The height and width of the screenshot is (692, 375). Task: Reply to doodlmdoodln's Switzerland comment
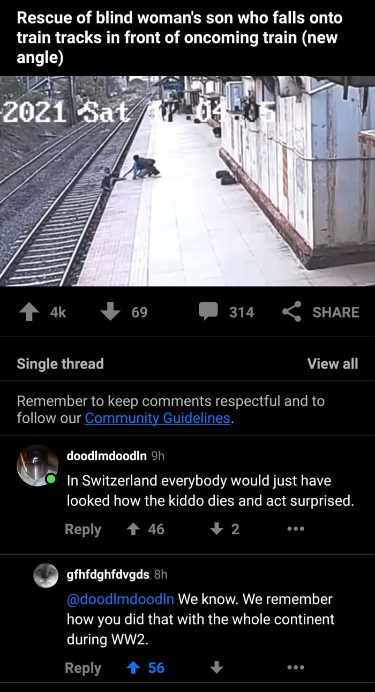82,529
